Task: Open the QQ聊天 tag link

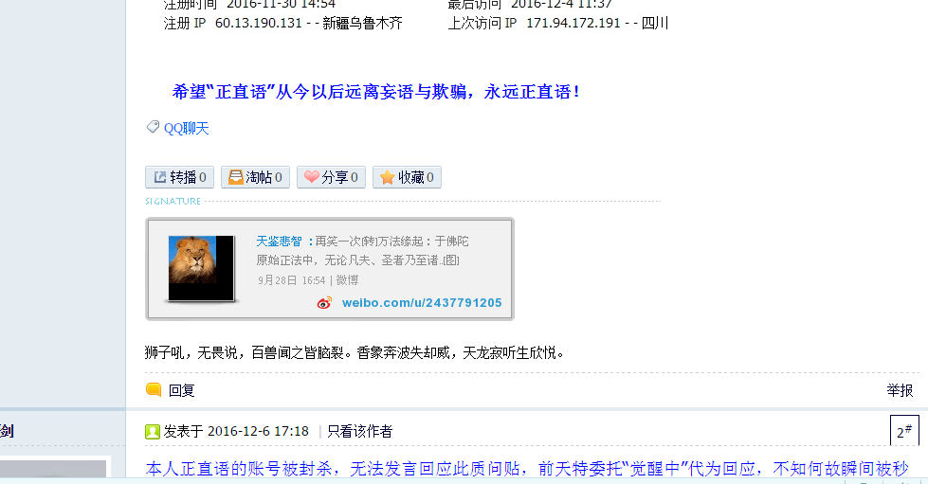Action: tap(187, 129)
